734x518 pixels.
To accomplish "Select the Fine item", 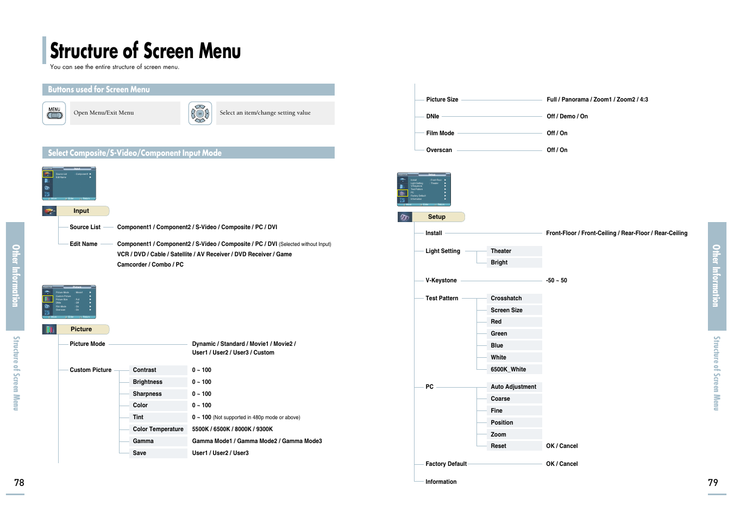I will (x=515, y=411).
